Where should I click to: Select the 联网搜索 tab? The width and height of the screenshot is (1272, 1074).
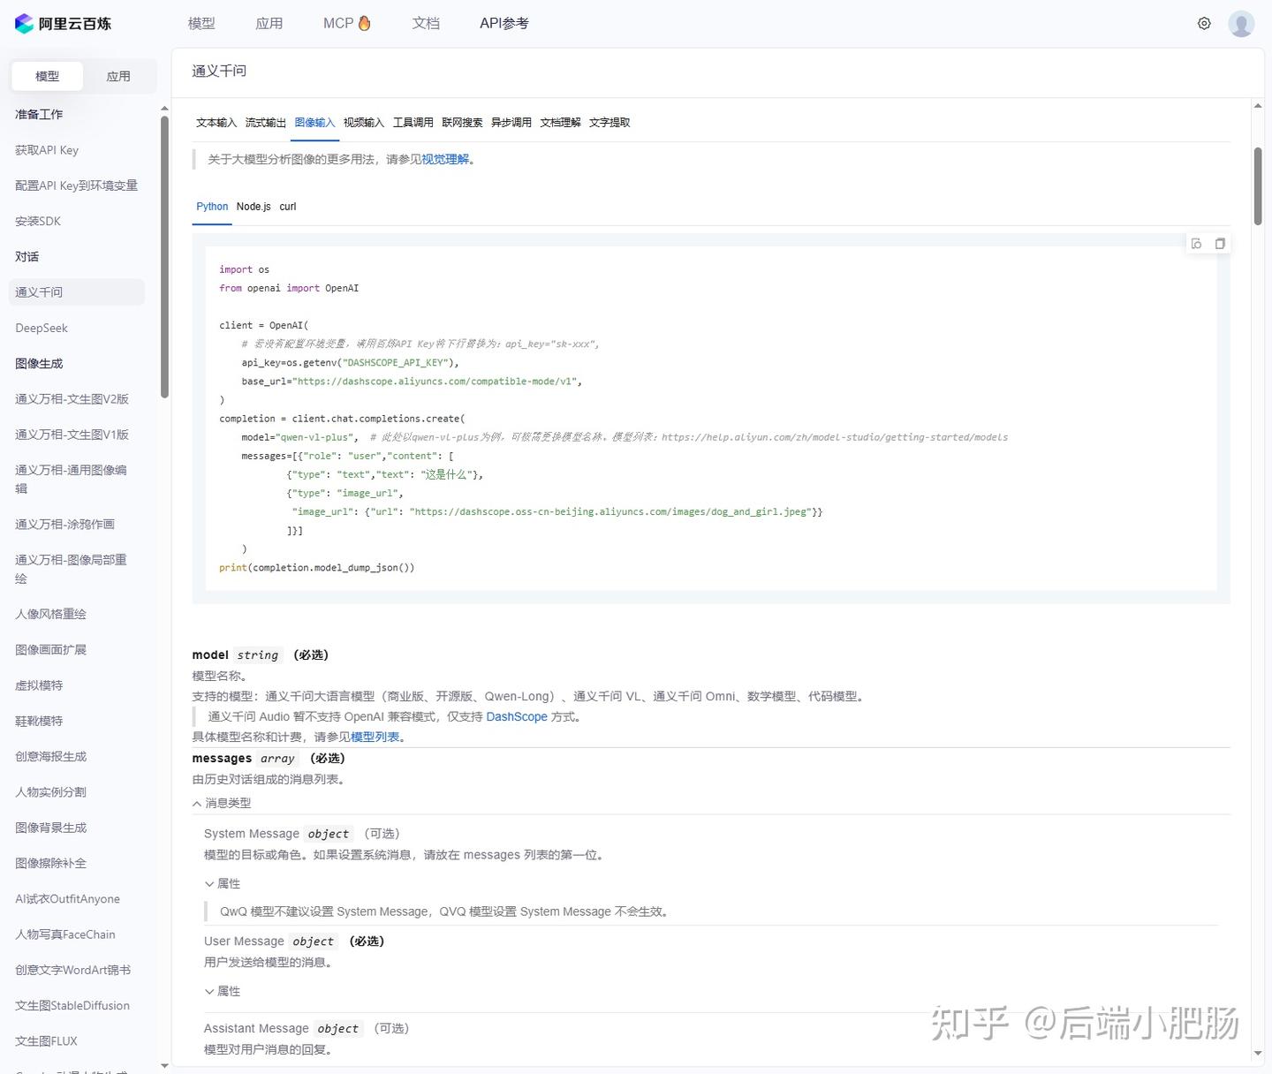click(x=462, y=123)
